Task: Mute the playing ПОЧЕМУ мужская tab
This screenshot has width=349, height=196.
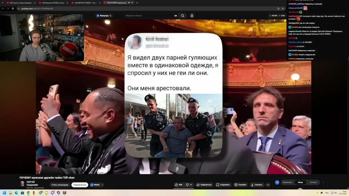Action: 129,3
